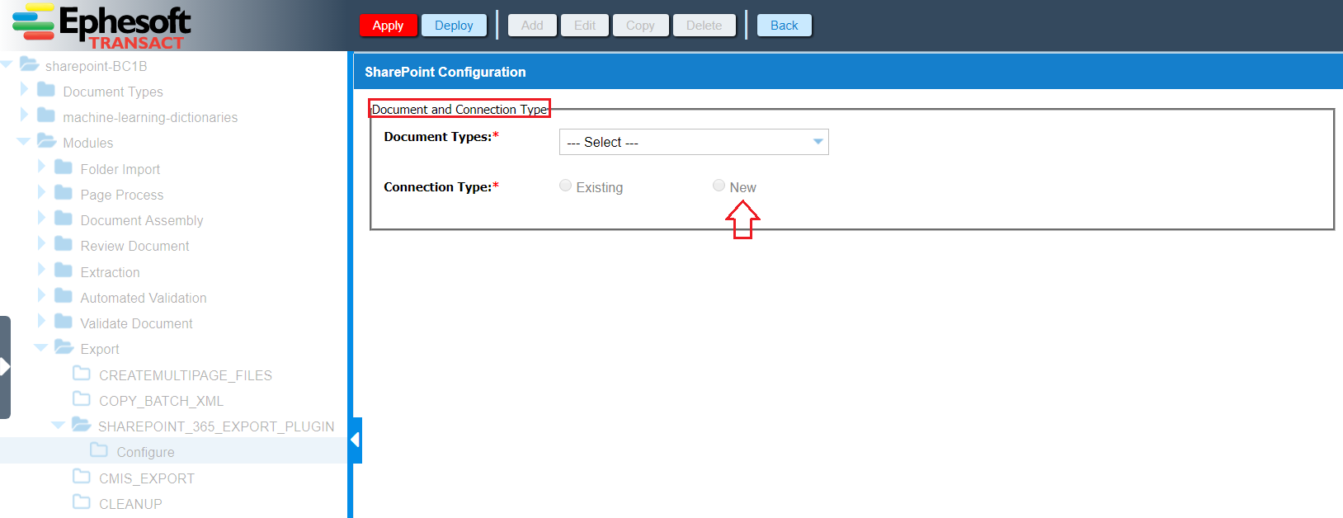This screenshot has width=1343, height=518.
Task: Click the Document Types folder icon
Action: coord(46,89)
